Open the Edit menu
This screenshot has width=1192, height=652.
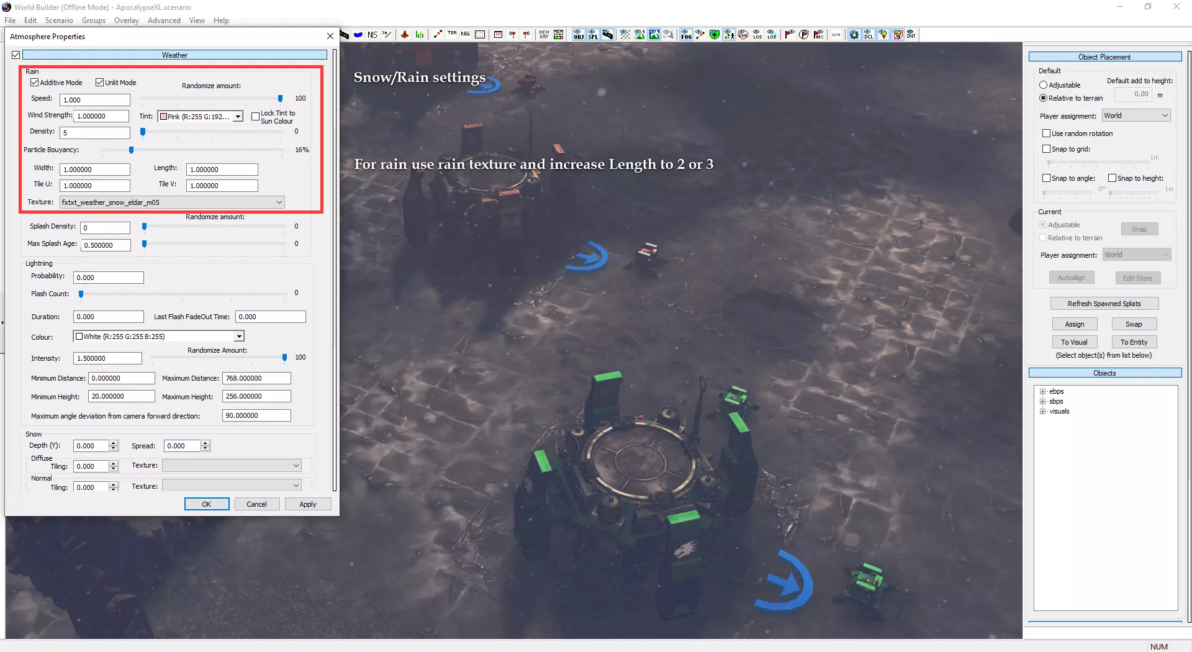pyautogui.click(x=30, y=20)
